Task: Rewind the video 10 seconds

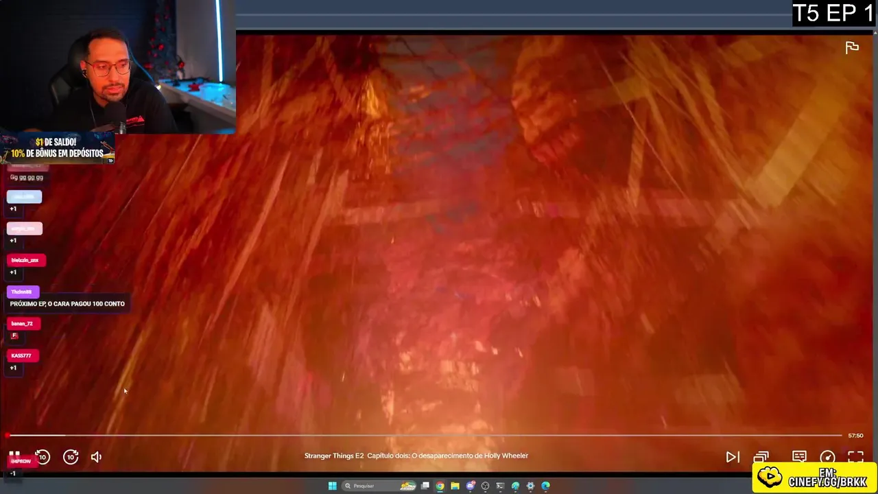Action: pyautogui.click(x=43, y=457)
